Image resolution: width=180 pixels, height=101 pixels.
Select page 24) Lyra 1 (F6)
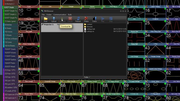[11, 81]
